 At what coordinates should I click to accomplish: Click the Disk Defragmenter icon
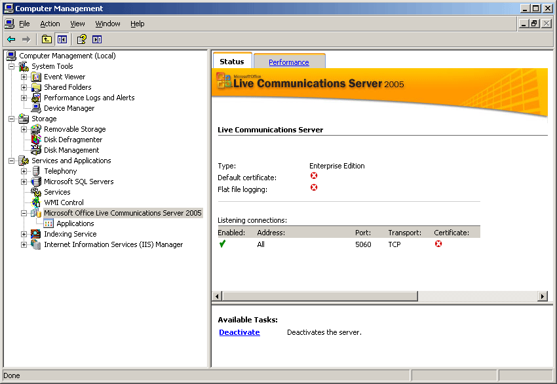(x=36, y=140)
